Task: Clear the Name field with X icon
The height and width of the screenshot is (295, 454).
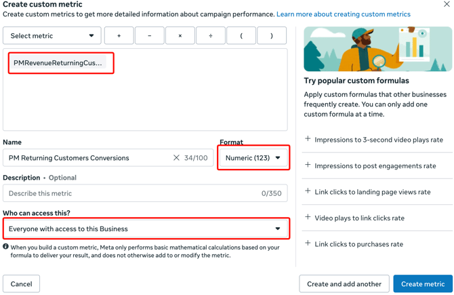Action: click(176, 158)
